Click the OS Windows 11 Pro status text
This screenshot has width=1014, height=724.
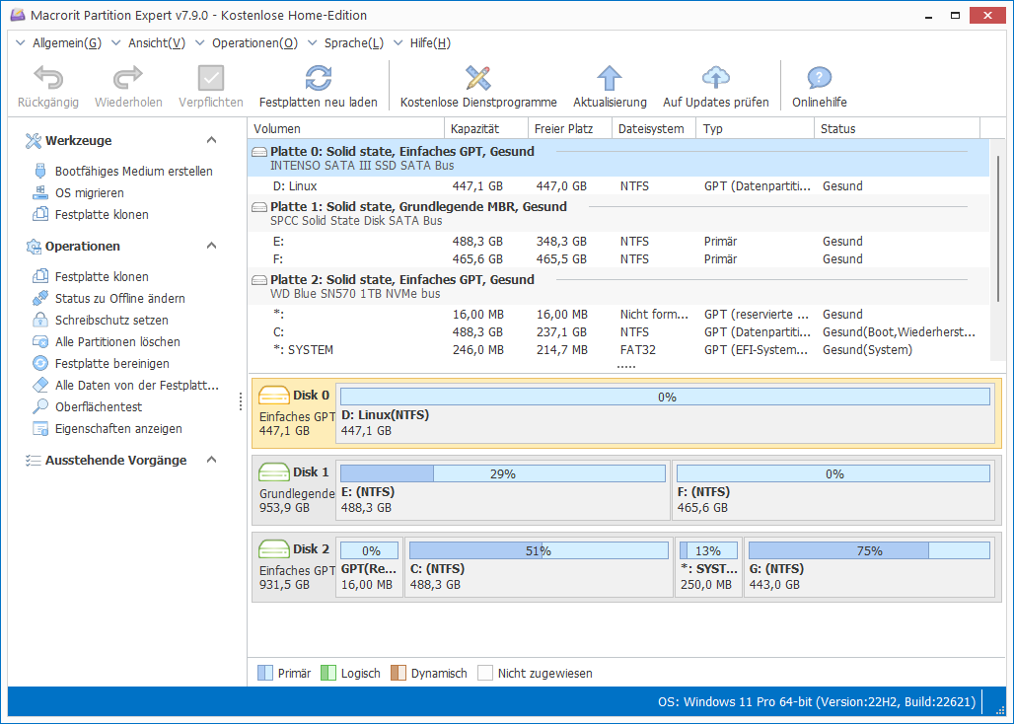click(817, 702)
